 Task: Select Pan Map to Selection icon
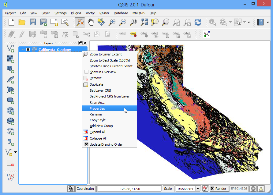tap(101, 22)
